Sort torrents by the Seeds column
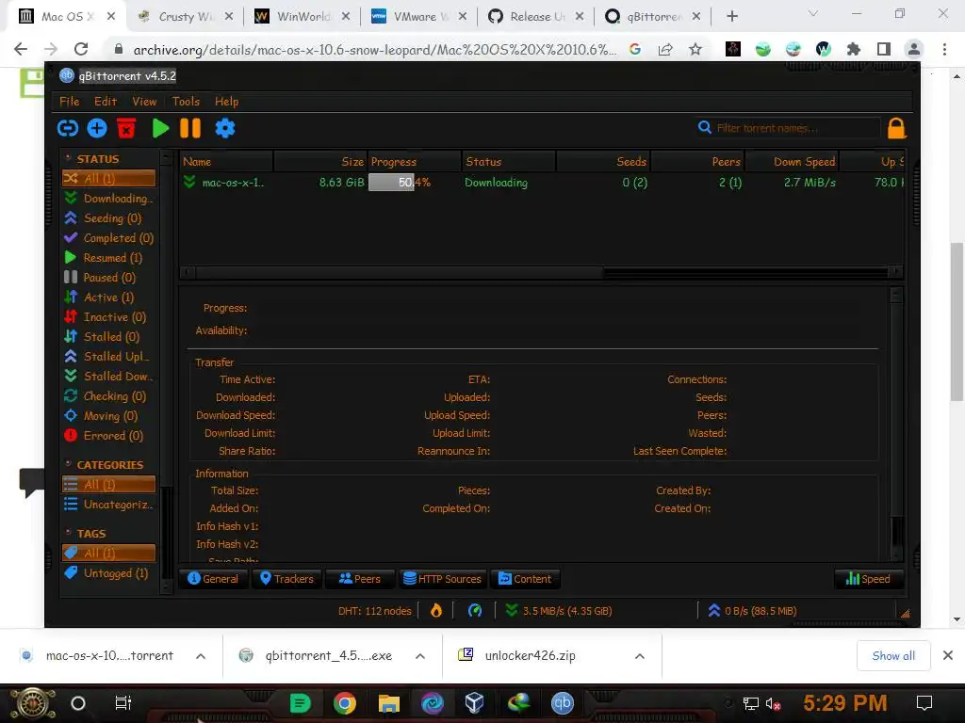 pyautogui.click(x=603, y=162)
